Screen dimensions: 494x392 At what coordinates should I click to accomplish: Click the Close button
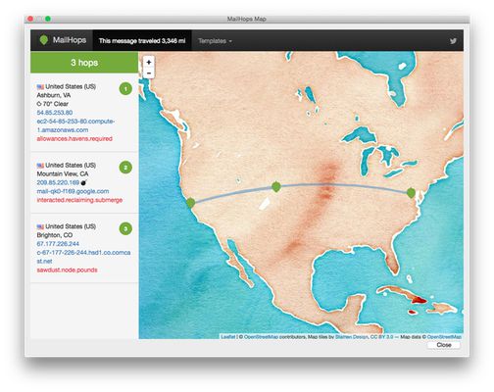click(x=444, y=345)
